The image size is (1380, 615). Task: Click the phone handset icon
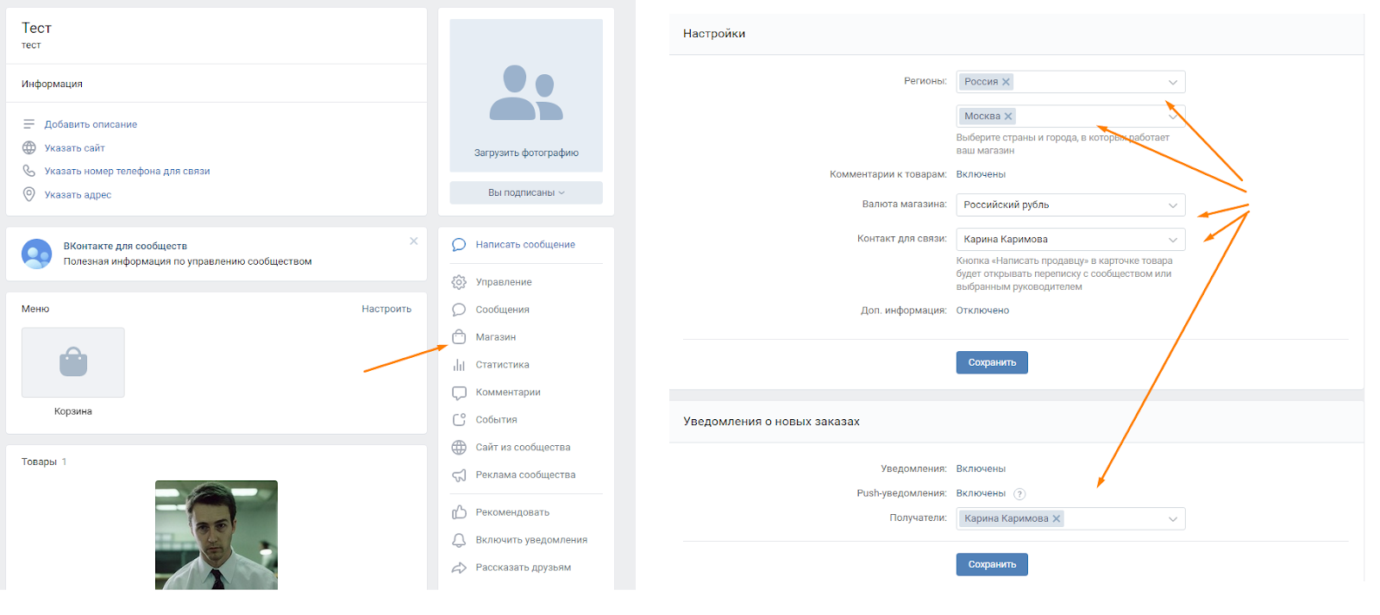(28, 171)
